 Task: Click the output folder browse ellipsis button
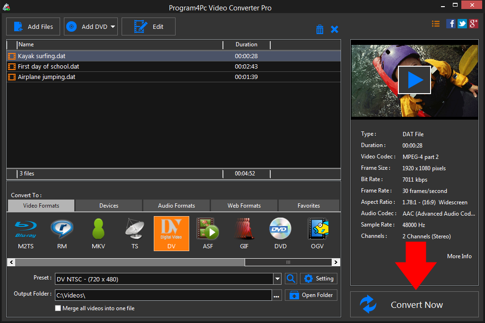click(x=277, y=296)
